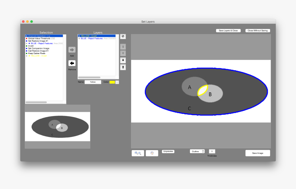
Task: Click Close Without Saving button
Action: 257,31
